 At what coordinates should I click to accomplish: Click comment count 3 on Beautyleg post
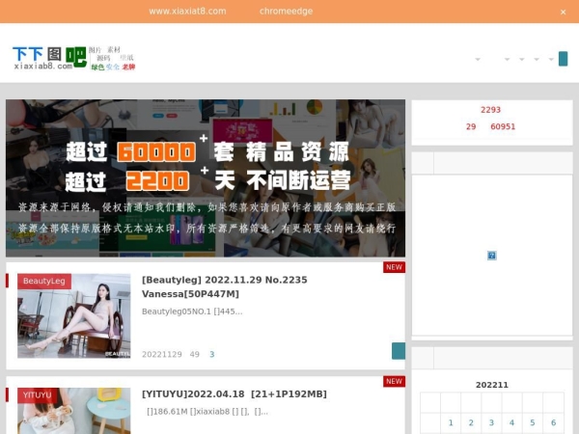tap(212, 354)
